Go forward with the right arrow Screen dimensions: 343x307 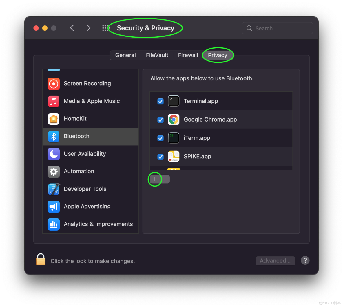point(88,28)
